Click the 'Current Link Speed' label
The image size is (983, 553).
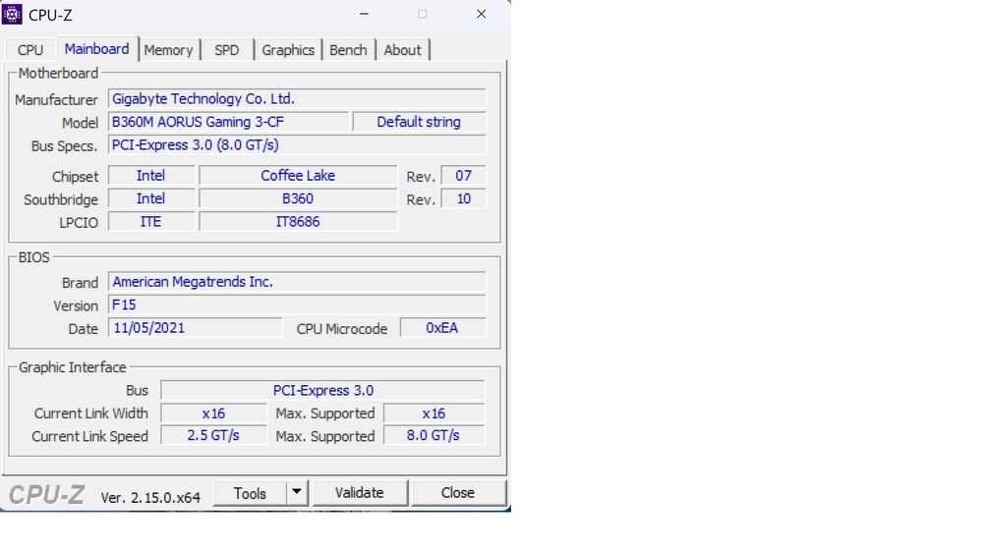(x=89, y=436)
